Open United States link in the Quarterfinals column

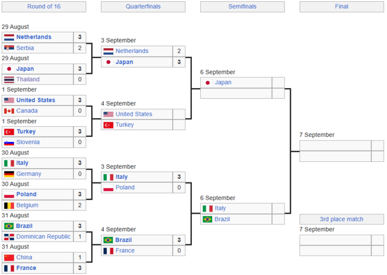134,114
